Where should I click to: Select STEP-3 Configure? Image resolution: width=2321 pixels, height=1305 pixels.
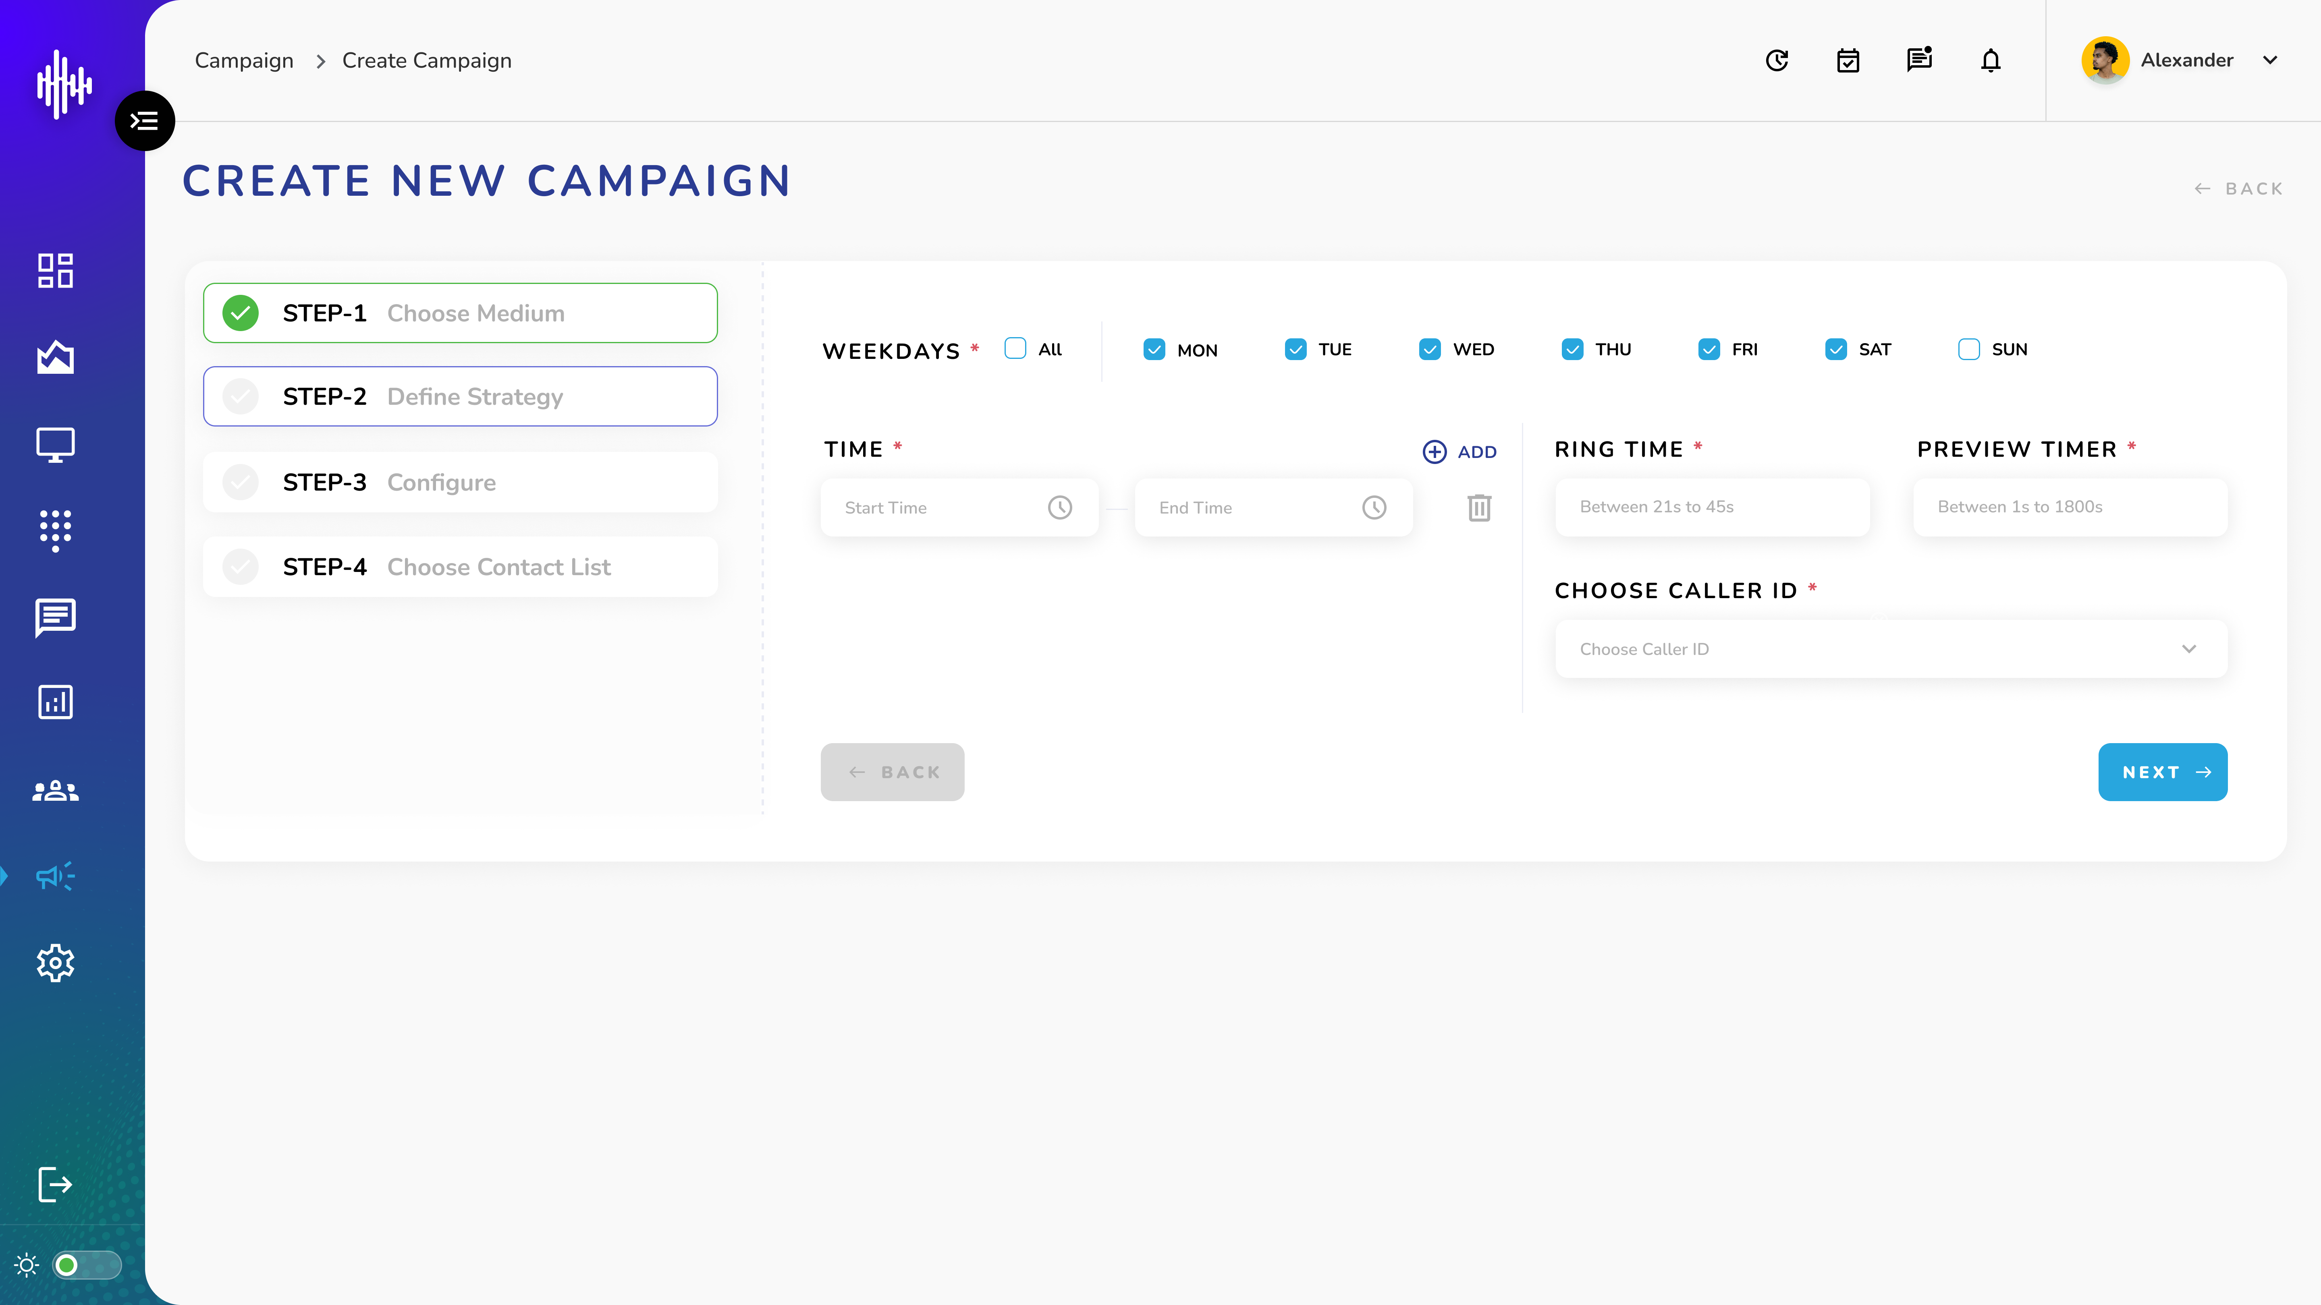tap(461, 483)
